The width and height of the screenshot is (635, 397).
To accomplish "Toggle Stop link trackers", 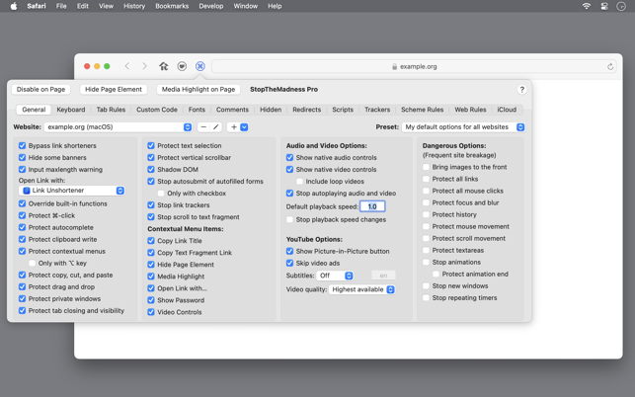I will pos(151,205).
